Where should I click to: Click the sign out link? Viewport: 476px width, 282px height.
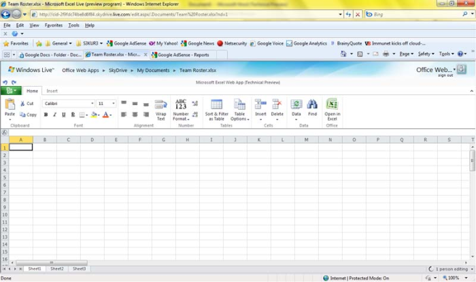445,75
